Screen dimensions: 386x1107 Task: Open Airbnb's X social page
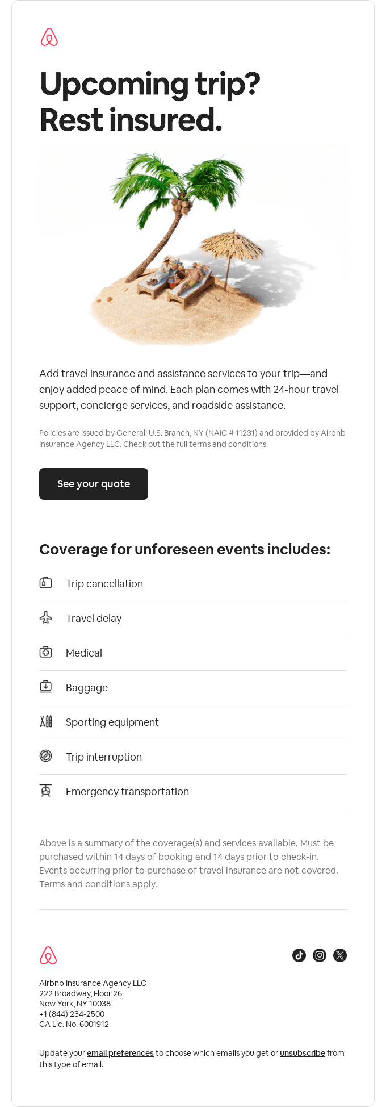340,955
